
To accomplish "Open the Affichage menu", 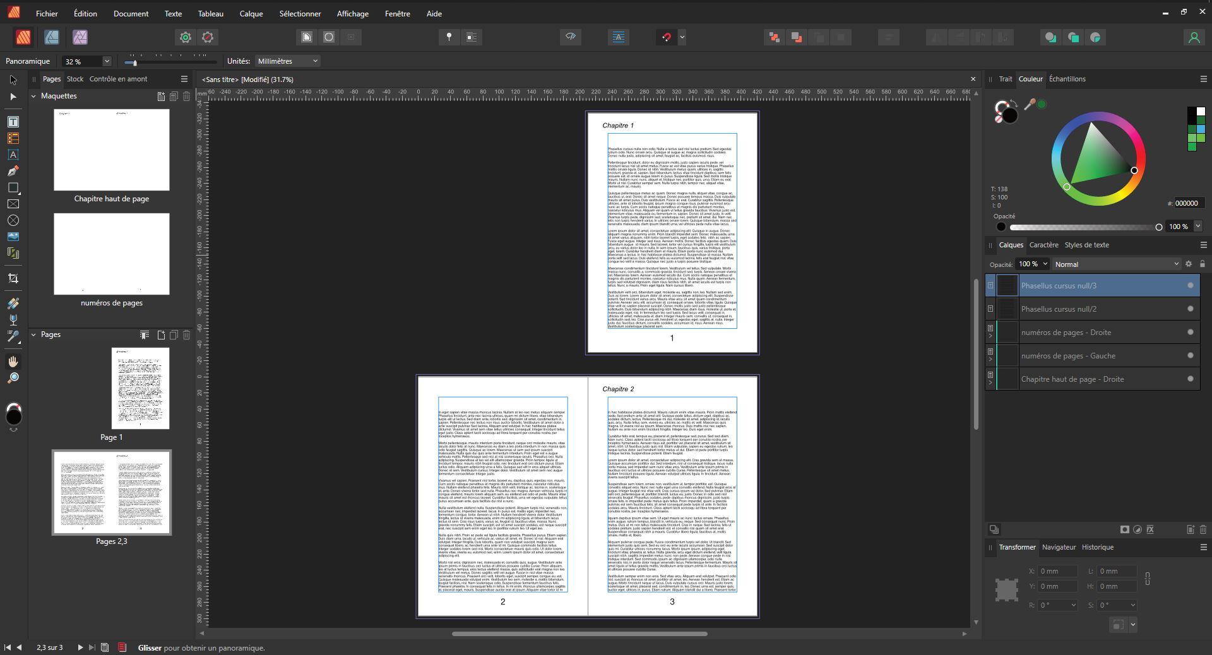I will coord(353,13).
